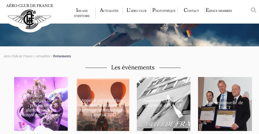Open the Photothèque section
Screen dimensions: 259x134
164,10
